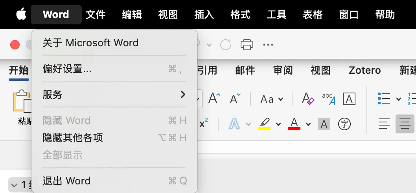
Task: Open the 表格 menu
Action: (313, 14)
